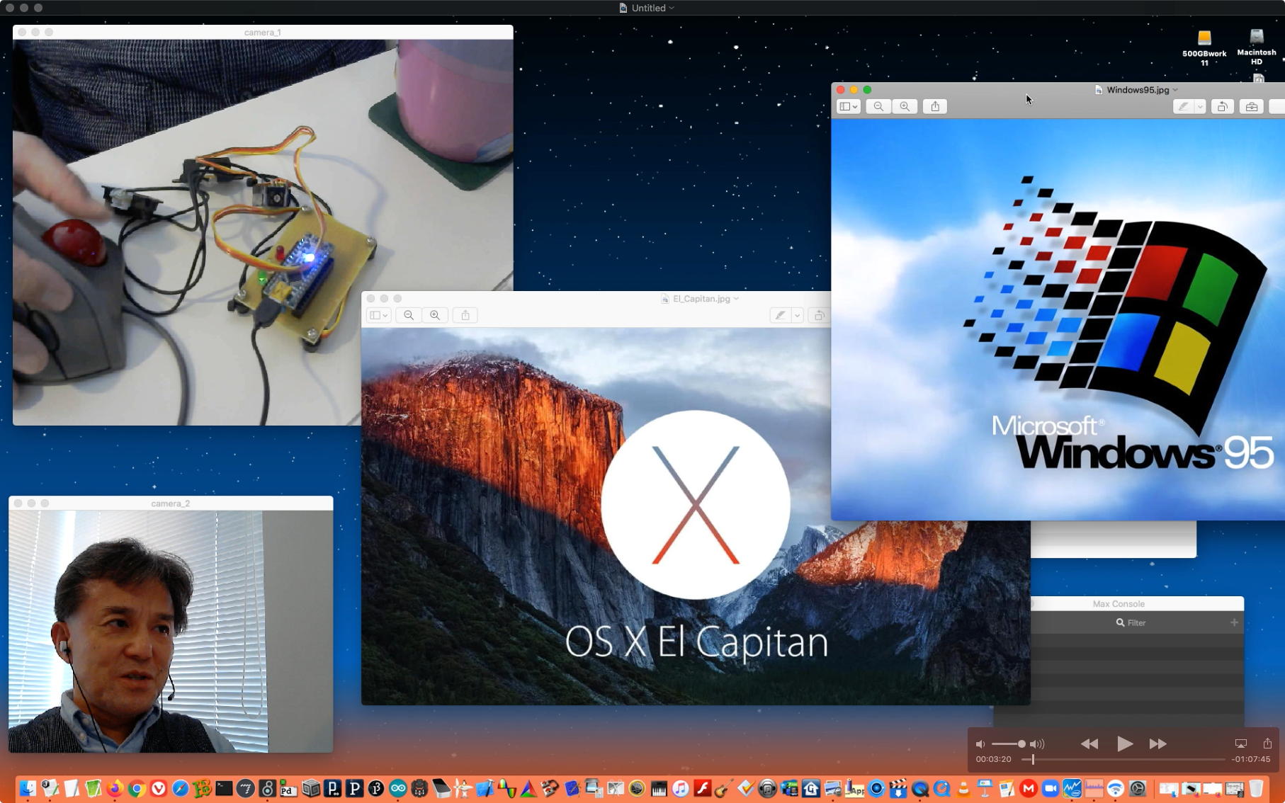
Task: Rotate the El_Capitan.jpg image
Action: (x=819, y=315)
